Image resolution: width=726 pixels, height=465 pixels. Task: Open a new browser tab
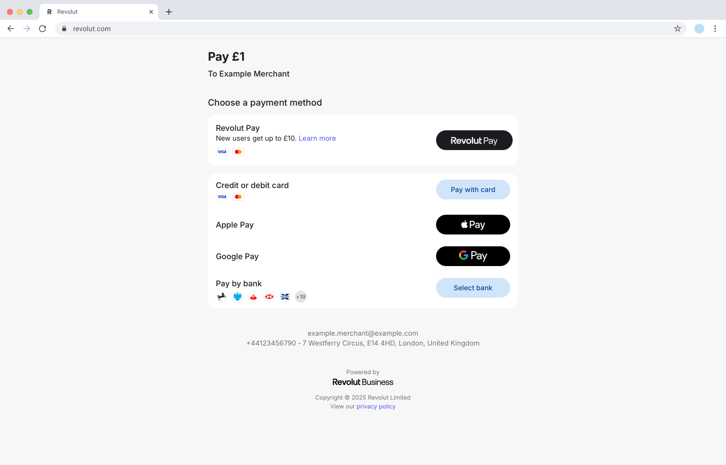(x=169, y=11)
